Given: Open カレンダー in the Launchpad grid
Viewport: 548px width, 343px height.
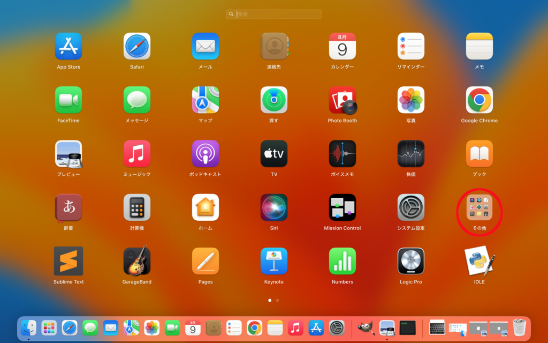Looking at the screenshot, I should 342,46.
